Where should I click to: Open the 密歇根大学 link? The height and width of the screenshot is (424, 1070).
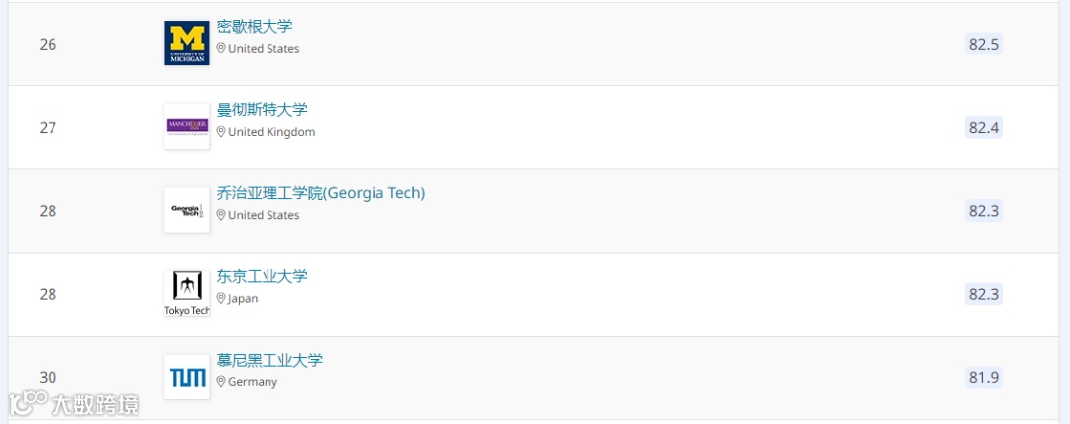(255, 27)
